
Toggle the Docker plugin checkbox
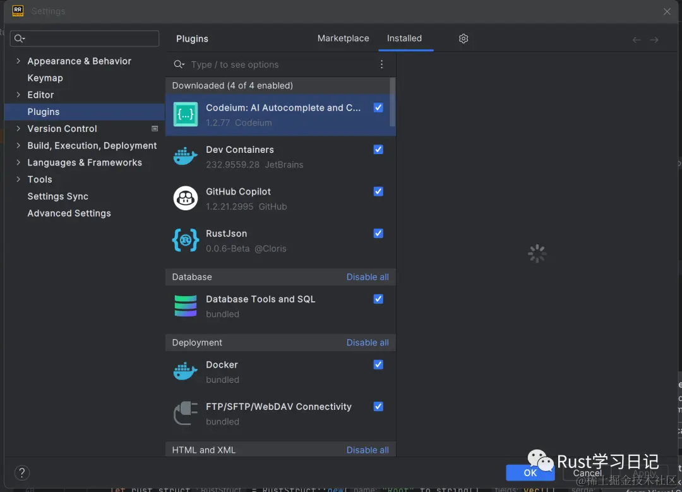point(378,364)
